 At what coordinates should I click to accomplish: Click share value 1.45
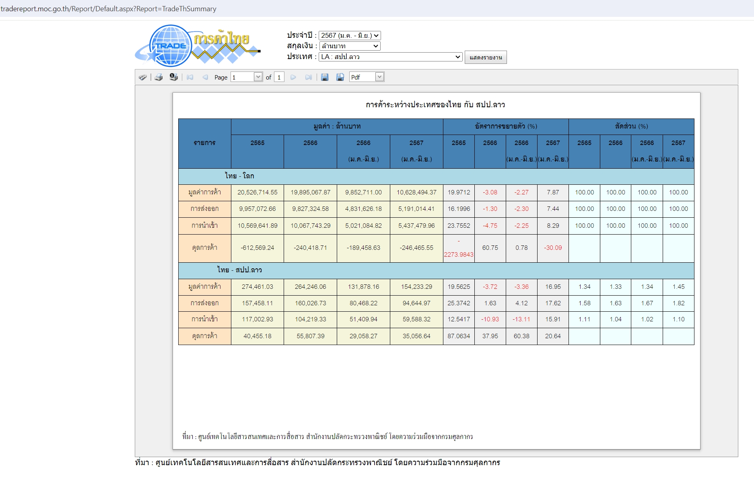tap(678, 287)
